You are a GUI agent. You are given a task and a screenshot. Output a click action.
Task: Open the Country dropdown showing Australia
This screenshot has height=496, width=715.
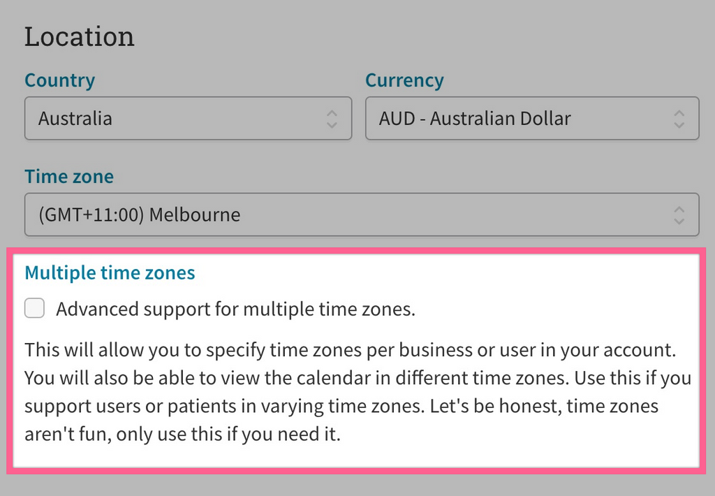coord(189,118)
